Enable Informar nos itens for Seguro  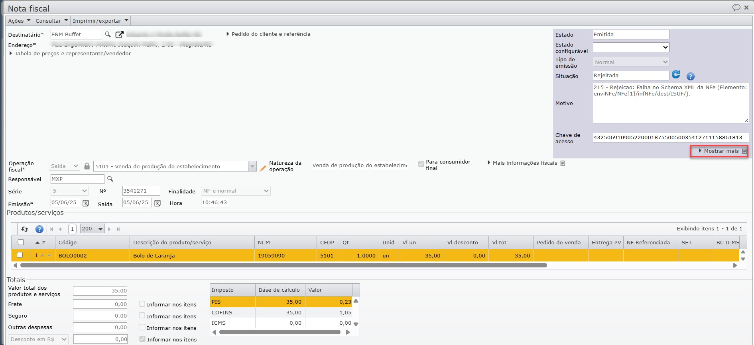pos(142,316)
